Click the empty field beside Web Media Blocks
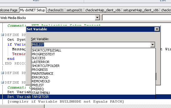Screen dimensions: 171x108 click(x=137, y=18)
